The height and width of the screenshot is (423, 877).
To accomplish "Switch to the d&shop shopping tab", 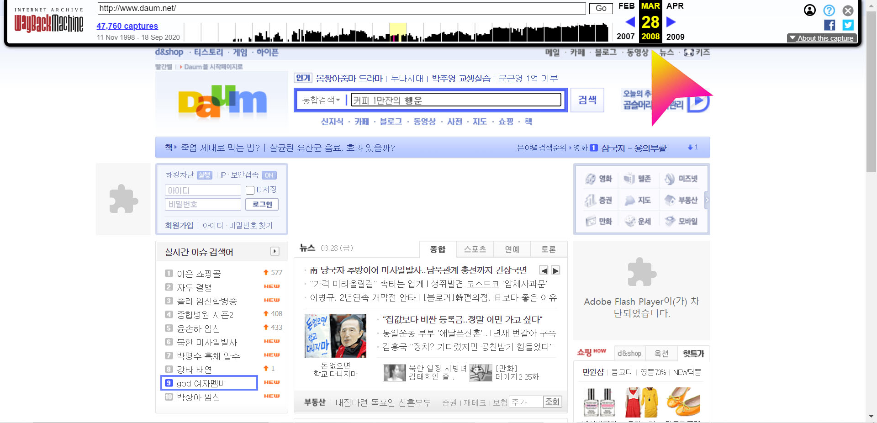I will pos(629,354).
